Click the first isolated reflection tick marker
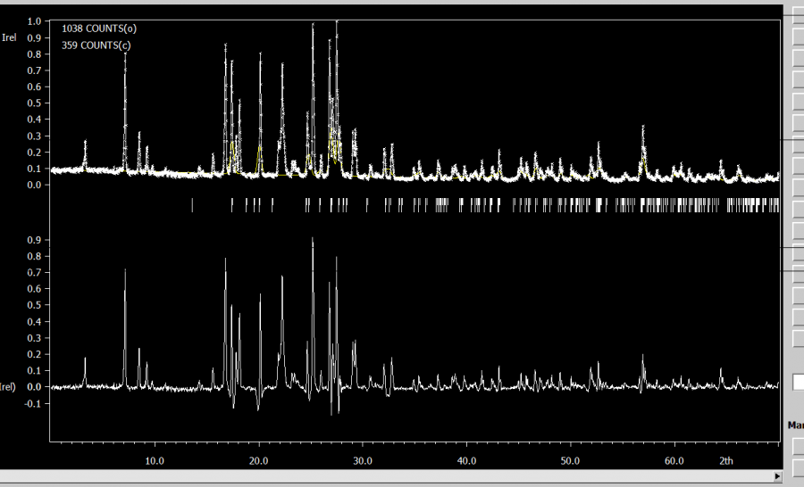This screenshot has height=487, width=804. [192, 205]
